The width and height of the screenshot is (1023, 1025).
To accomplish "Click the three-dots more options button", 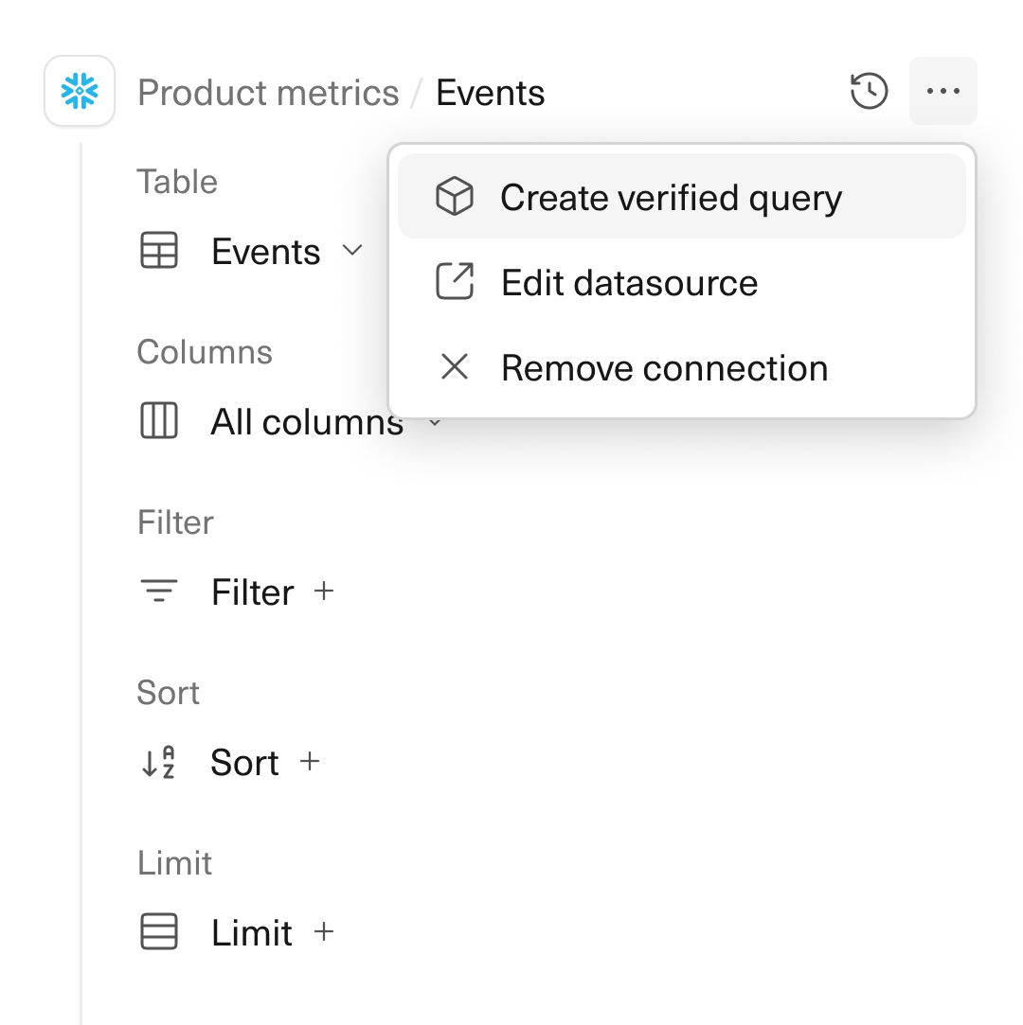I will pyautogui.click(x=942, y=92).
